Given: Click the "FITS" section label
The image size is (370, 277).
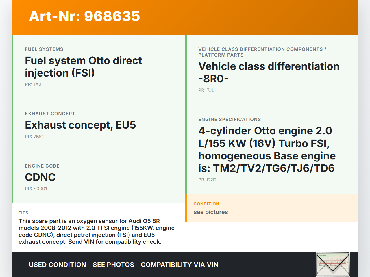Looking at the screenshot, I should [23, 213].
